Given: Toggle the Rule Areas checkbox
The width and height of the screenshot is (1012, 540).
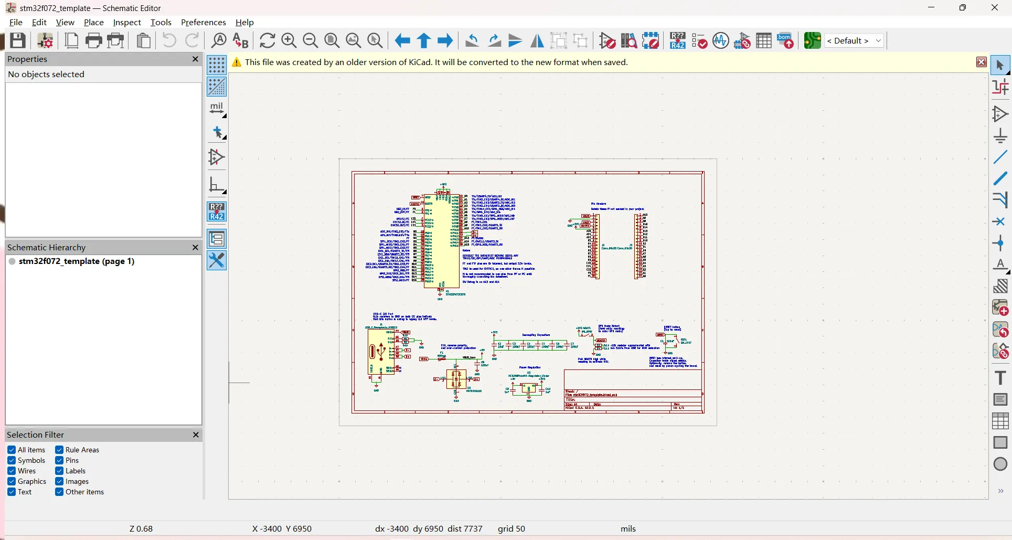Looking at the screenshot, I should (59, 450).
